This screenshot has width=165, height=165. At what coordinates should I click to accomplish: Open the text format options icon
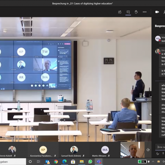point(157,154)
